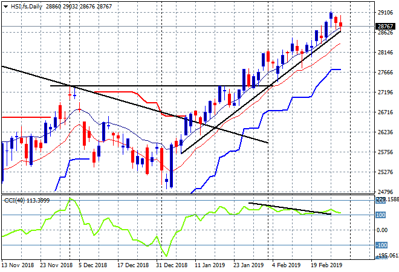Click the 13 Nov 2018 date label
Image resolution: width=399 pixels, height=272 pixels.
tap(18, 265)
